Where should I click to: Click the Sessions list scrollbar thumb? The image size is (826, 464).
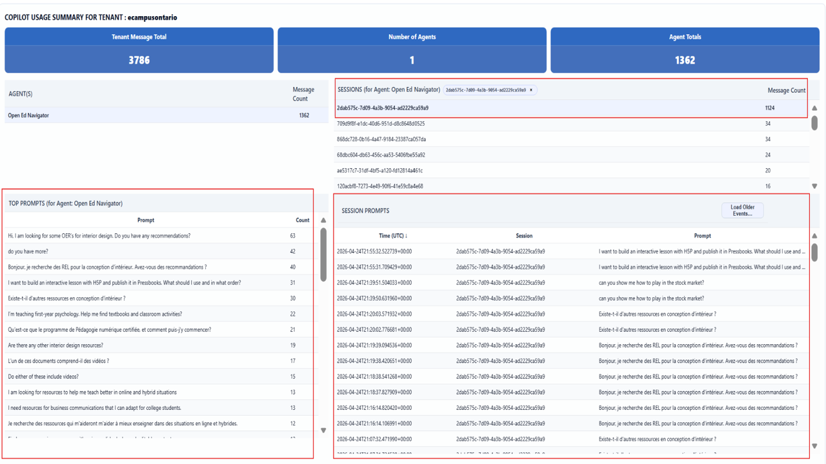(x=814, y=122)
